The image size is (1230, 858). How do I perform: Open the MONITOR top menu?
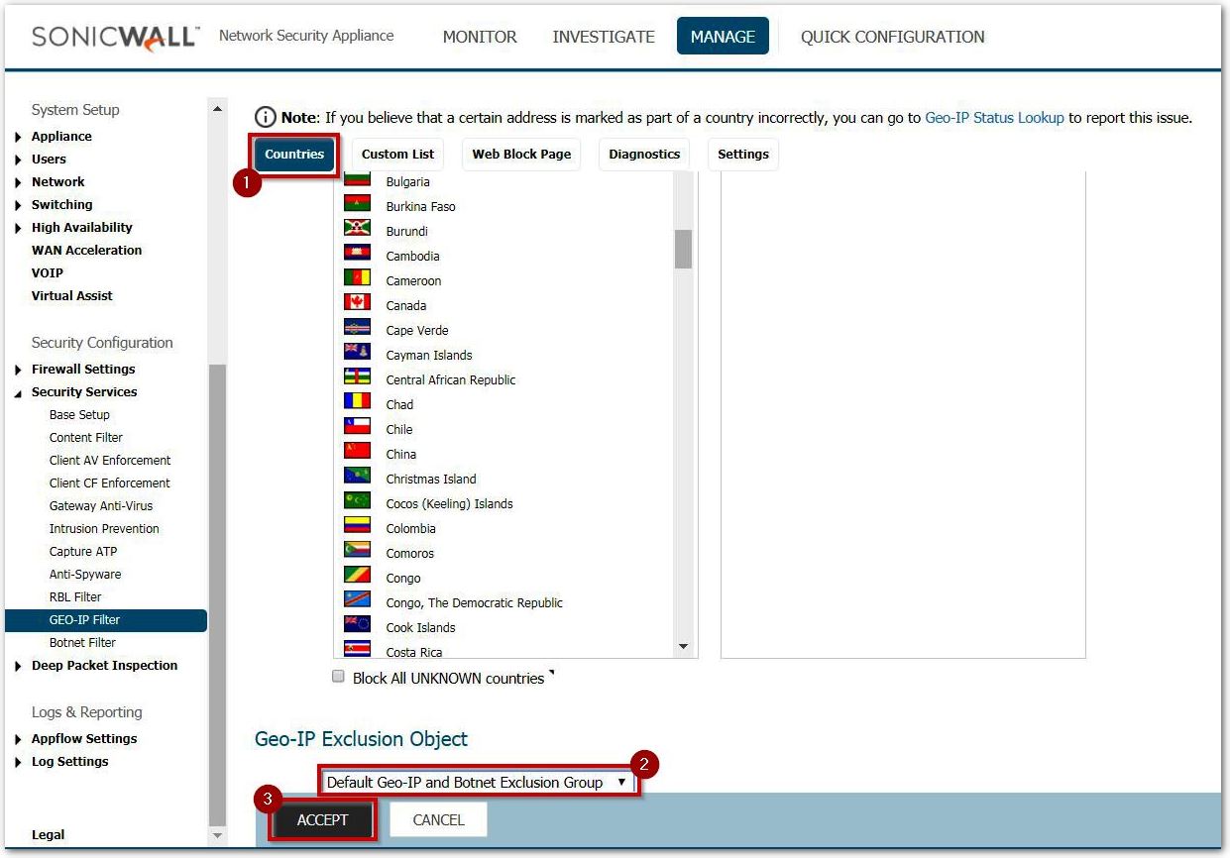pos(480,37)
